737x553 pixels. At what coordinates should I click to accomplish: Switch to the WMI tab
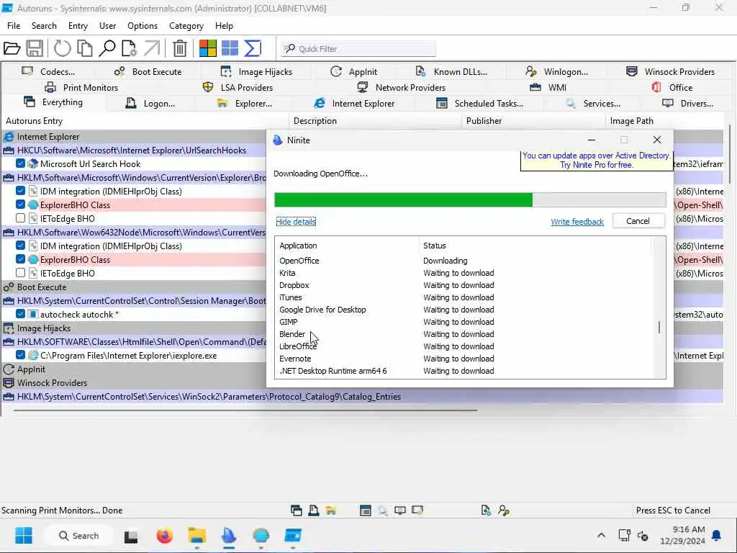tap(548, 87)
